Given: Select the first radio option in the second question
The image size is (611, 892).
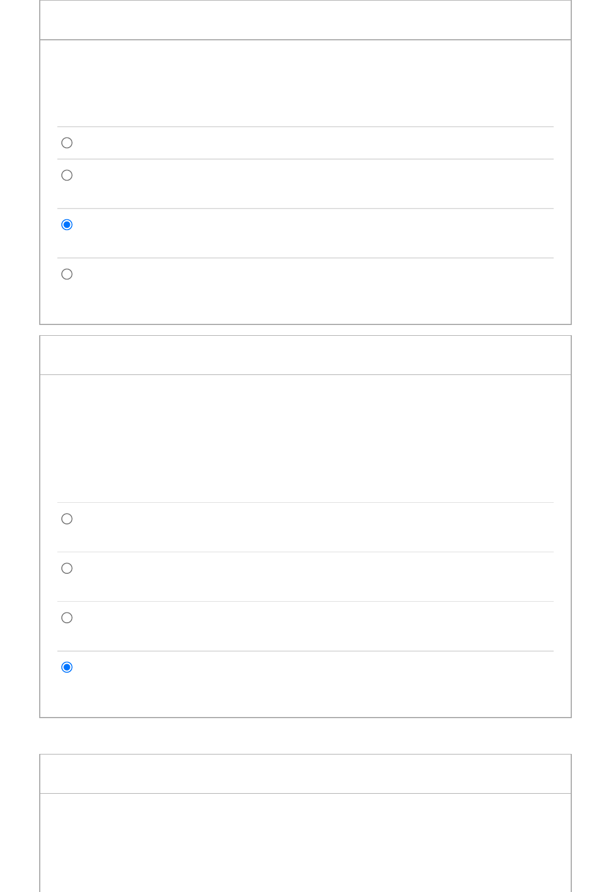Looking at the screenshot, I should [x=67, y=519].
